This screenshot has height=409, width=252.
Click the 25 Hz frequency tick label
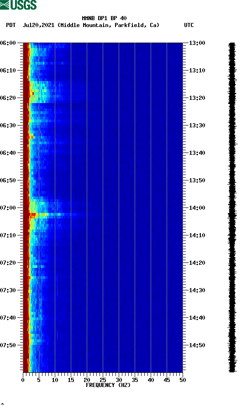pyautogui.click(x=103, y=380)
